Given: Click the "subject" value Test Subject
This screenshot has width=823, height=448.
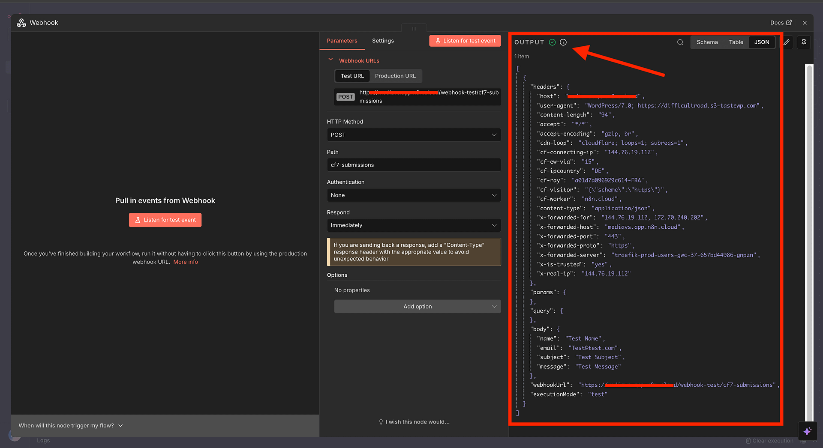Looking at the screenshot, I should click(598, 357).
